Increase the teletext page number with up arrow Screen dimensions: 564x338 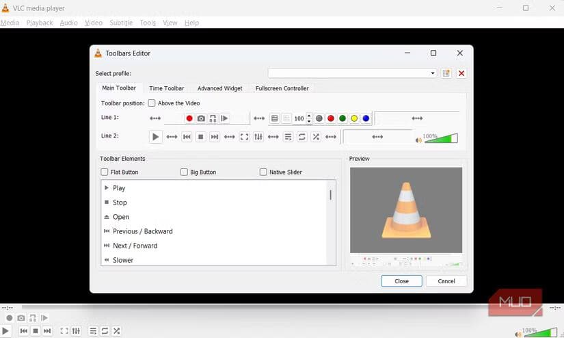[309, 116]
